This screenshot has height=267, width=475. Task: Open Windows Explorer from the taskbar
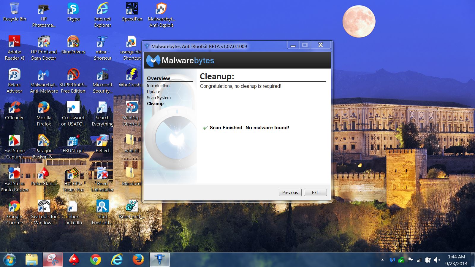(x=31, y=260)
